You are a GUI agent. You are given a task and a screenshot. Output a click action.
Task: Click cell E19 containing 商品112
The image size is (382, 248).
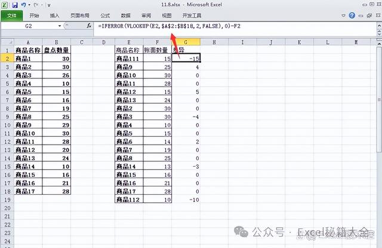[x=129, y=200]
